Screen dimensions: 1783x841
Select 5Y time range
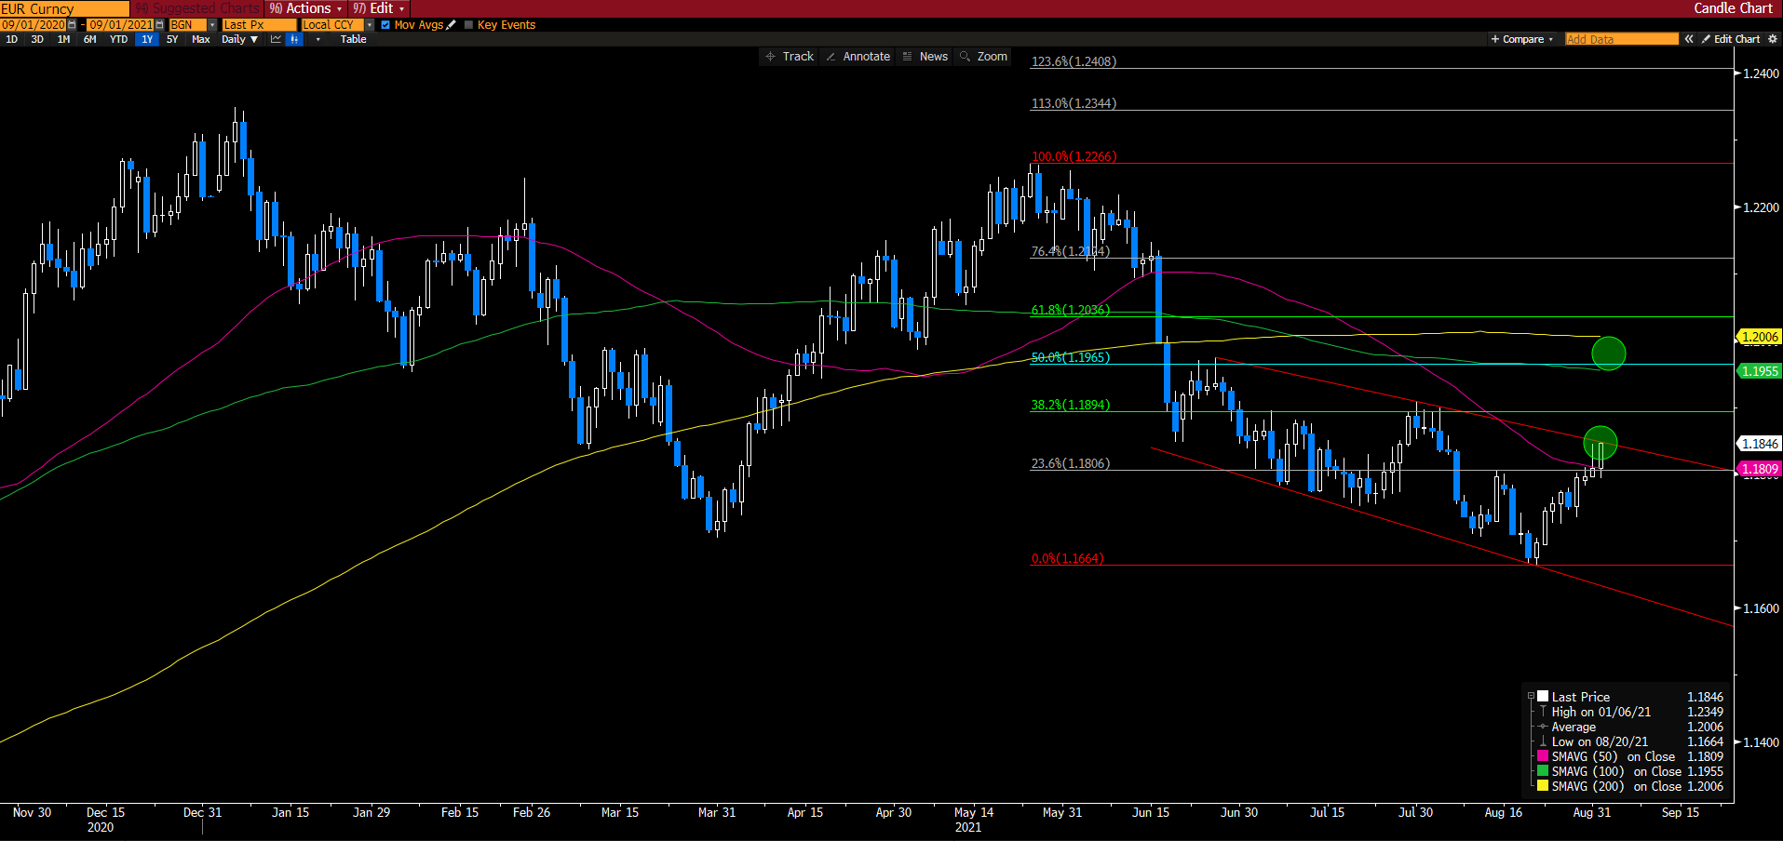(x=172, y=39)
